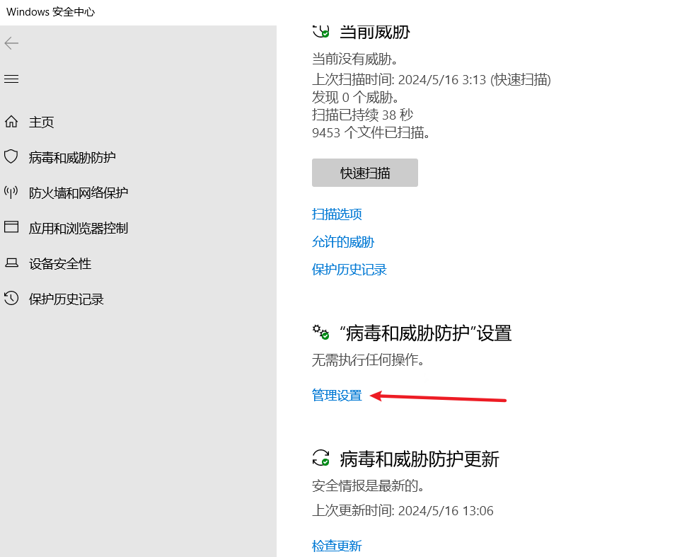Image resolution: width=682 pixels, height=557 pixels.
Task: Click the protection history clock icon
Action: [x=11, y=298]
